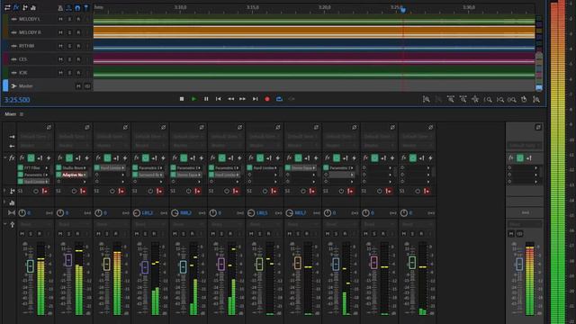
Task: Click the marker pin icon in editor toolbar
Action: [x=86, y=8]
